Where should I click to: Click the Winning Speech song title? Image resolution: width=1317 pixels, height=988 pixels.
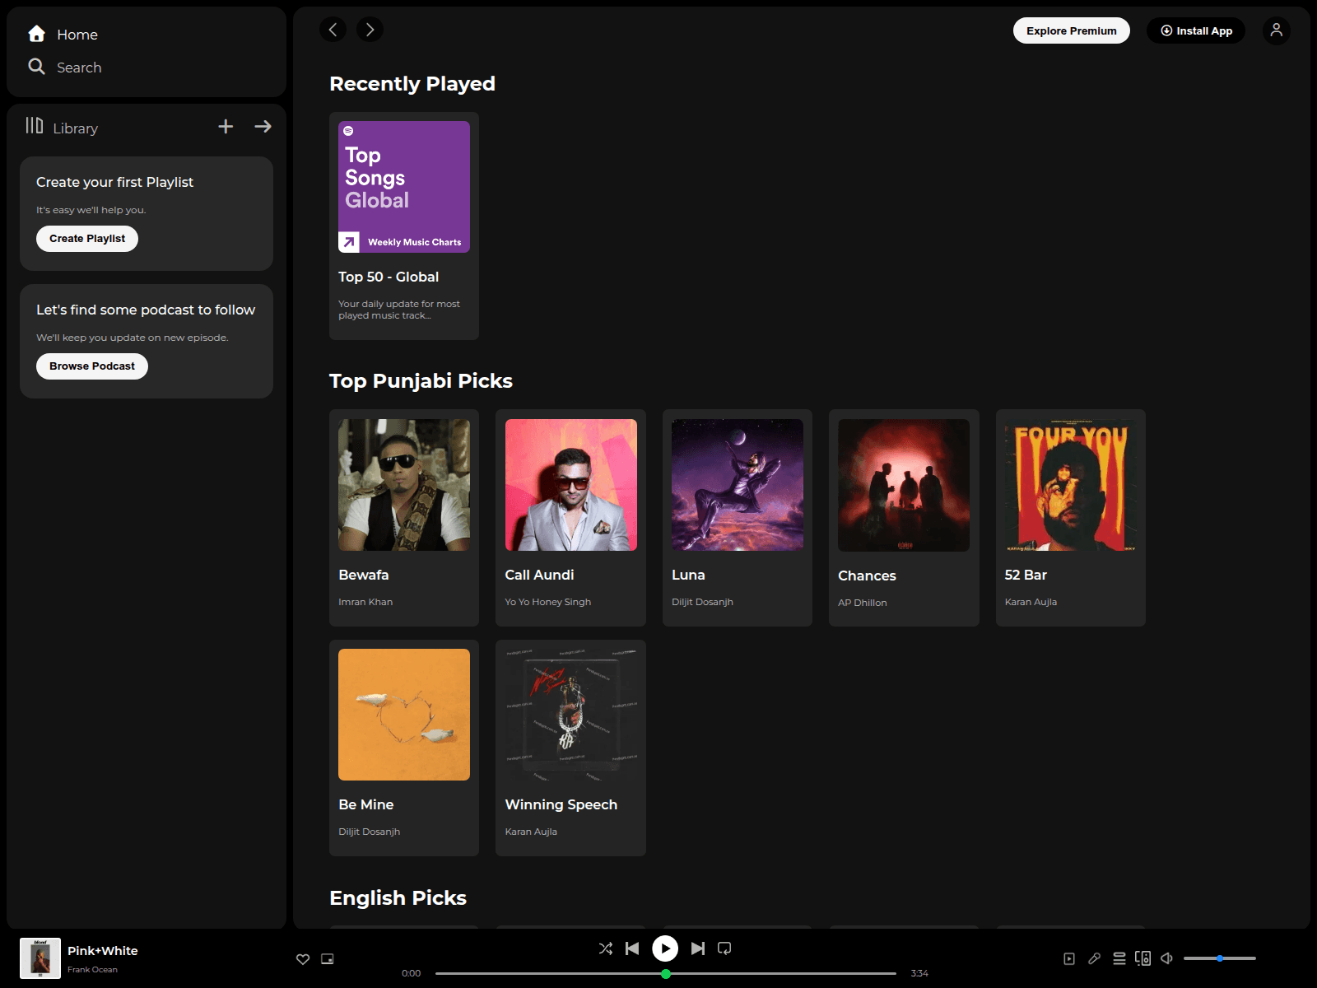(561, 804)
